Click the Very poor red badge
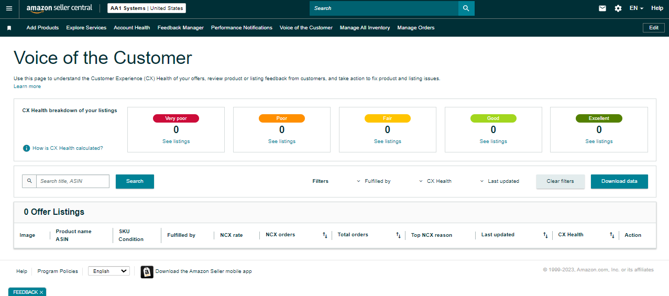Image resolution: width=669 pixels, height=296 pixels. pyautogui.click(x=176, y=118)
